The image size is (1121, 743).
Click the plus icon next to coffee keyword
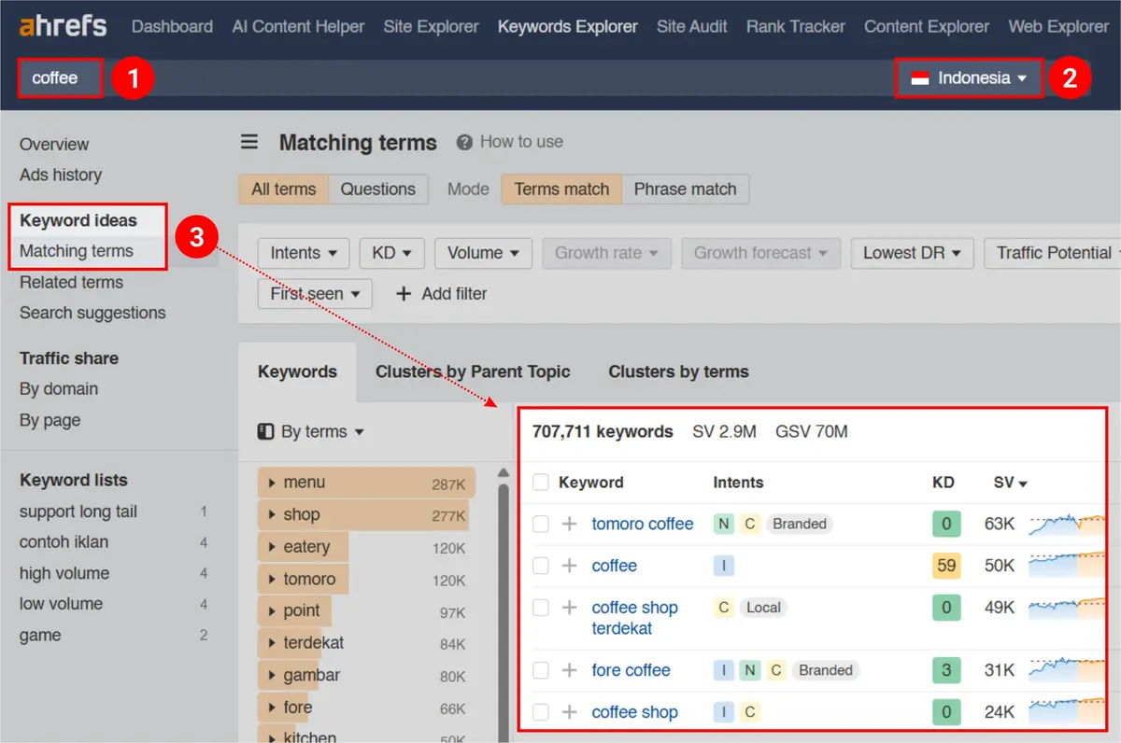(569, 566)
